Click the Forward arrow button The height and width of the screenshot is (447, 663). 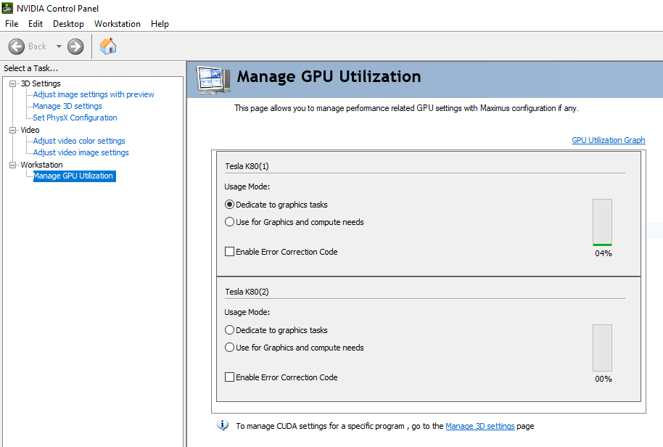point(75,46)
